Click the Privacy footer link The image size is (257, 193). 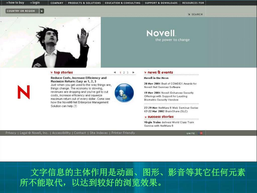click(11, 133)
